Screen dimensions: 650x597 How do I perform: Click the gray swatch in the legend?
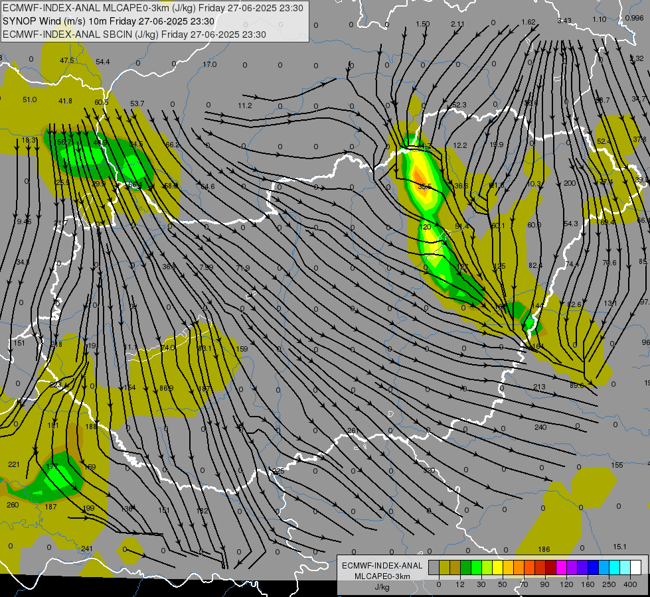(x=434, y=567)
